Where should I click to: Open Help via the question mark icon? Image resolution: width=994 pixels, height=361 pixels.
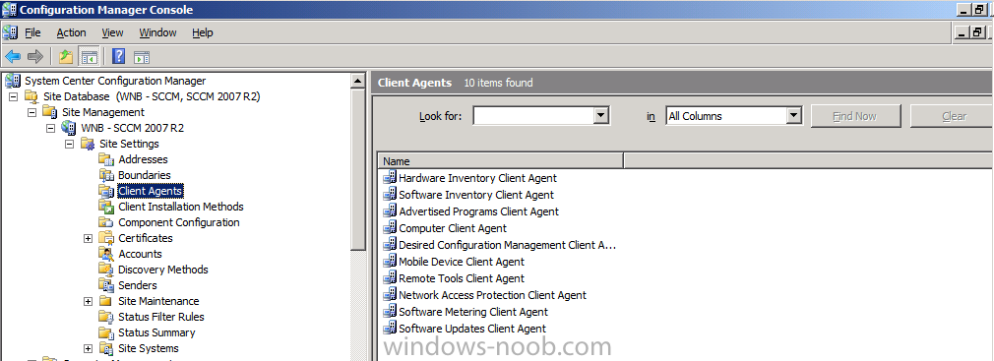click(118, 56)
